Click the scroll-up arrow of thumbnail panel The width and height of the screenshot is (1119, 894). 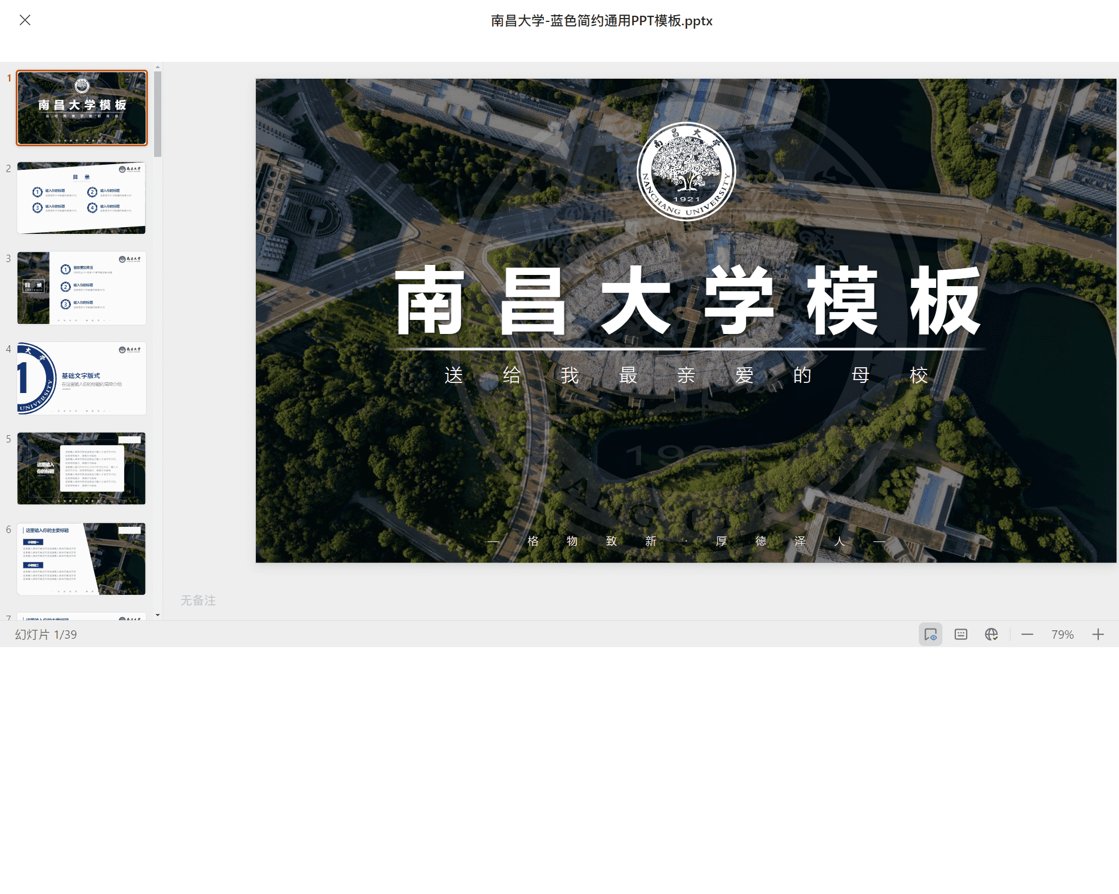pyautogui.click(x=157, y=67)
